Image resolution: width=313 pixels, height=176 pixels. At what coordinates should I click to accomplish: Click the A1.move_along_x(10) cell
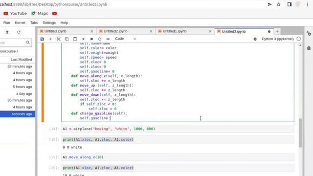point(178,157)
